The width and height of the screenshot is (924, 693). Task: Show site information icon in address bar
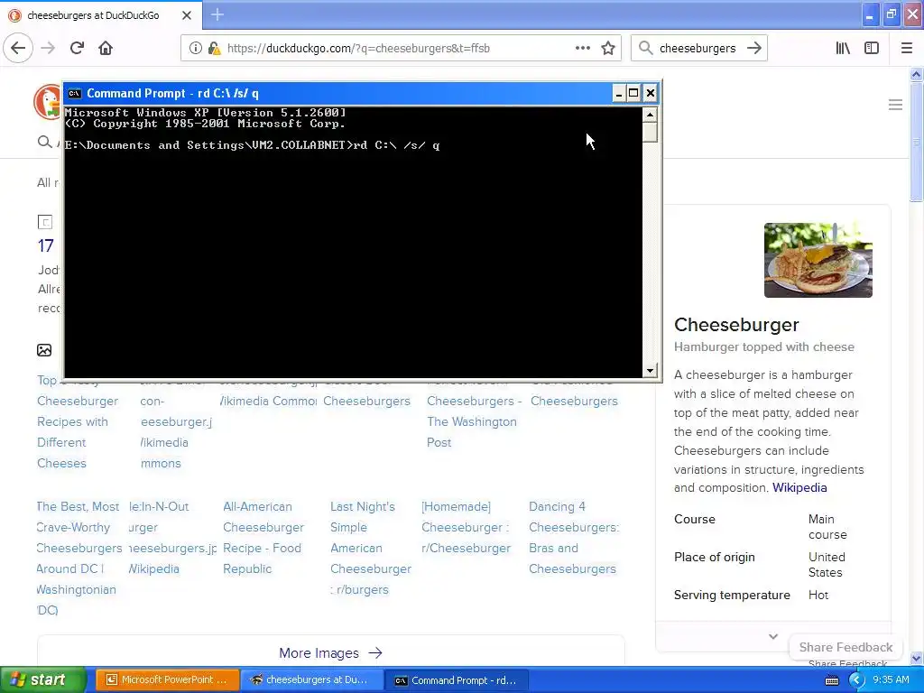point(195,49)
